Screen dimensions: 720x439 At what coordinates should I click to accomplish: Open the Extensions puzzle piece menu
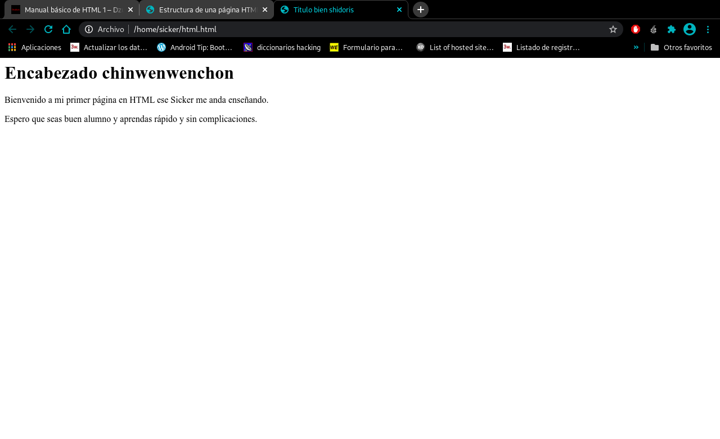(672, 29)
